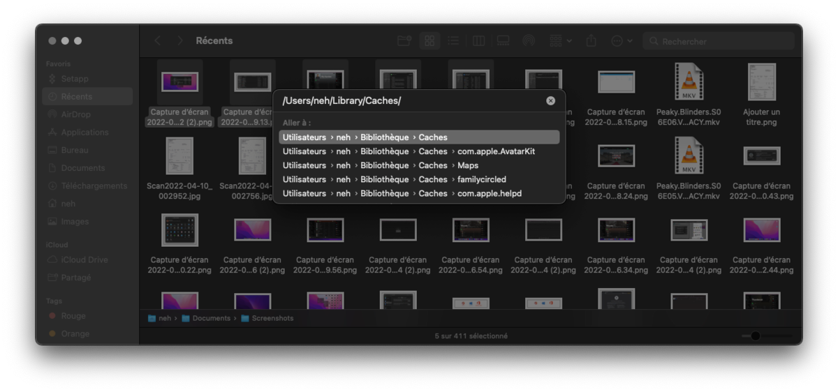Select the Capture d'écran 2022-0…2 (2).png file
Screen dimensions: 838x392
click(x=179, y=95)
